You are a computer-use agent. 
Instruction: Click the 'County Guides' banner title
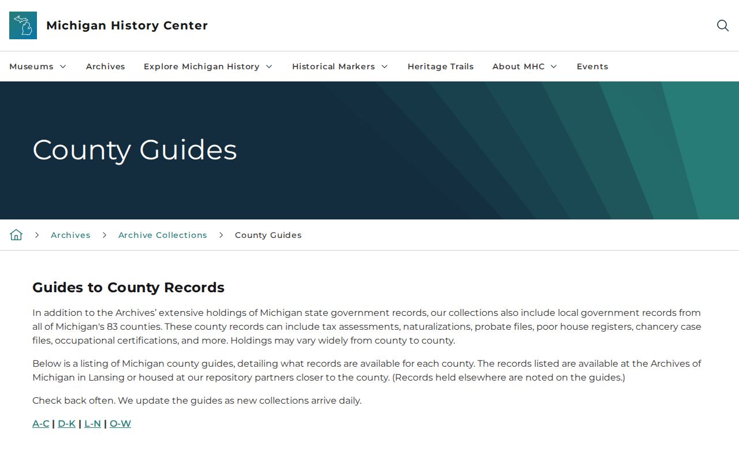[x=135, y=150]
